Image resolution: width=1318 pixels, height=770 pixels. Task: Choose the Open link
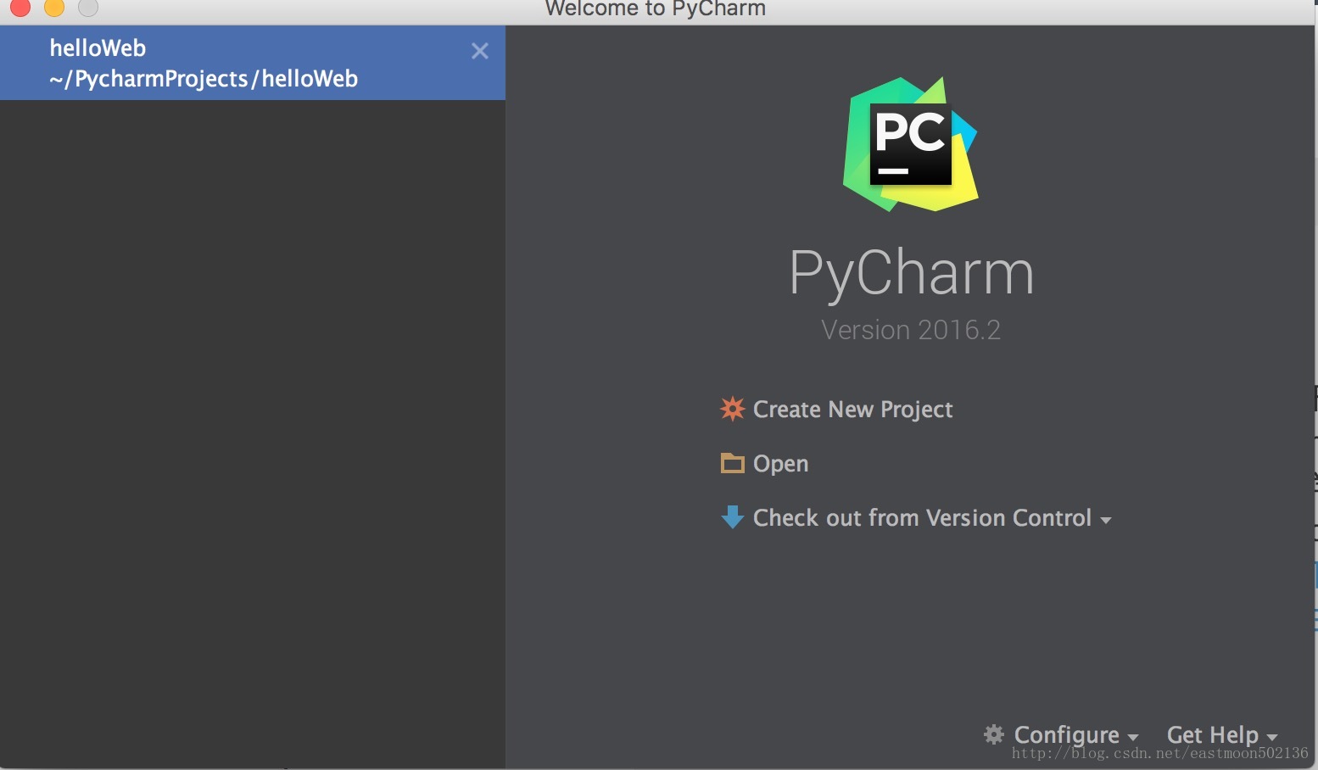[x=780, y=464]
